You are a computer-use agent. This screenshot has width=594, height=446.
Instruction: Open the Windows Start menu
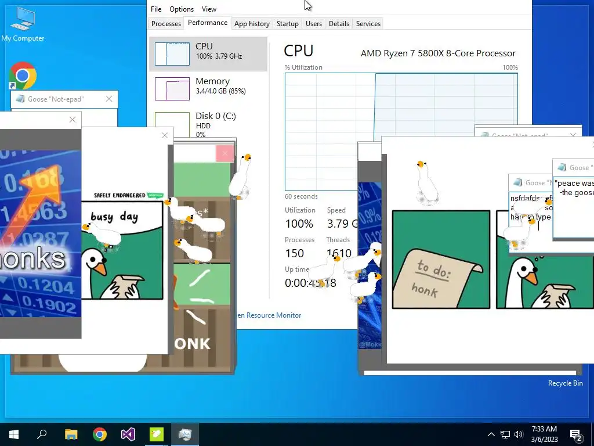tap(14, 434)
